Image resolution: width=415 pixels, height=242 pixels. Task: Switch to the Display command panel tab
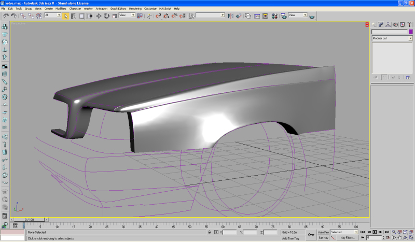click(x=403, y=25)
